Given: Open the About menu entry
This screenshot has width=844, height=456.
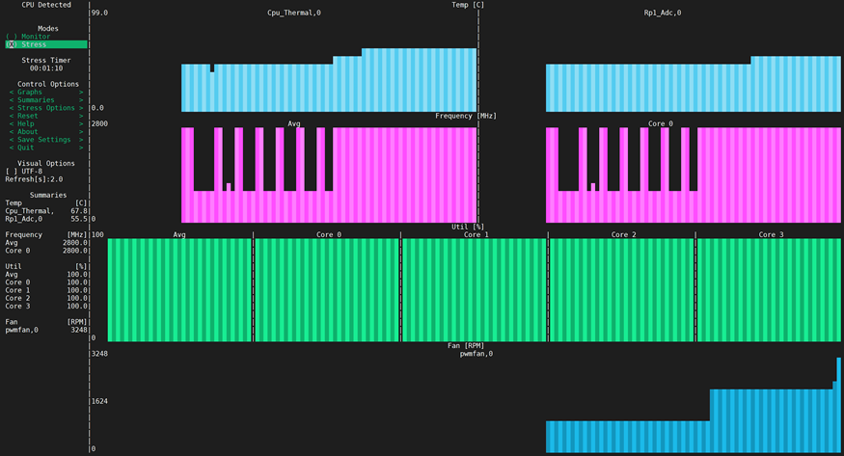Looking at the screenshot, I should [46, 132].
